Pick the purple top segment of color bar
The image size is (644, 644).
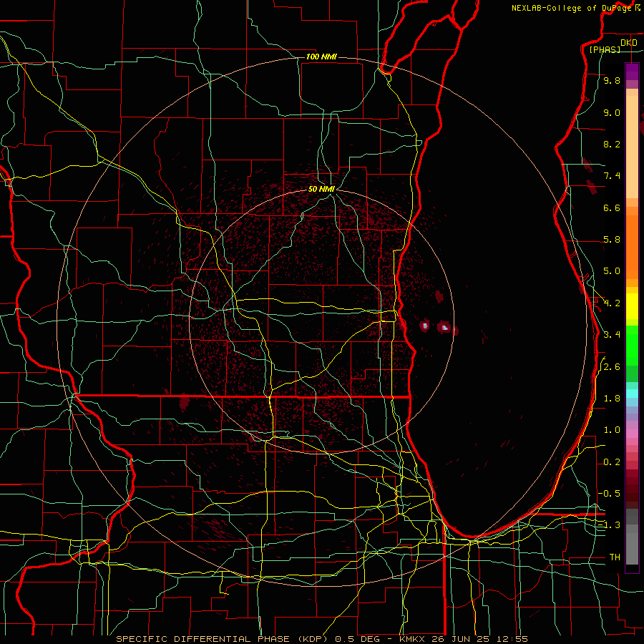tap(632, 72)
